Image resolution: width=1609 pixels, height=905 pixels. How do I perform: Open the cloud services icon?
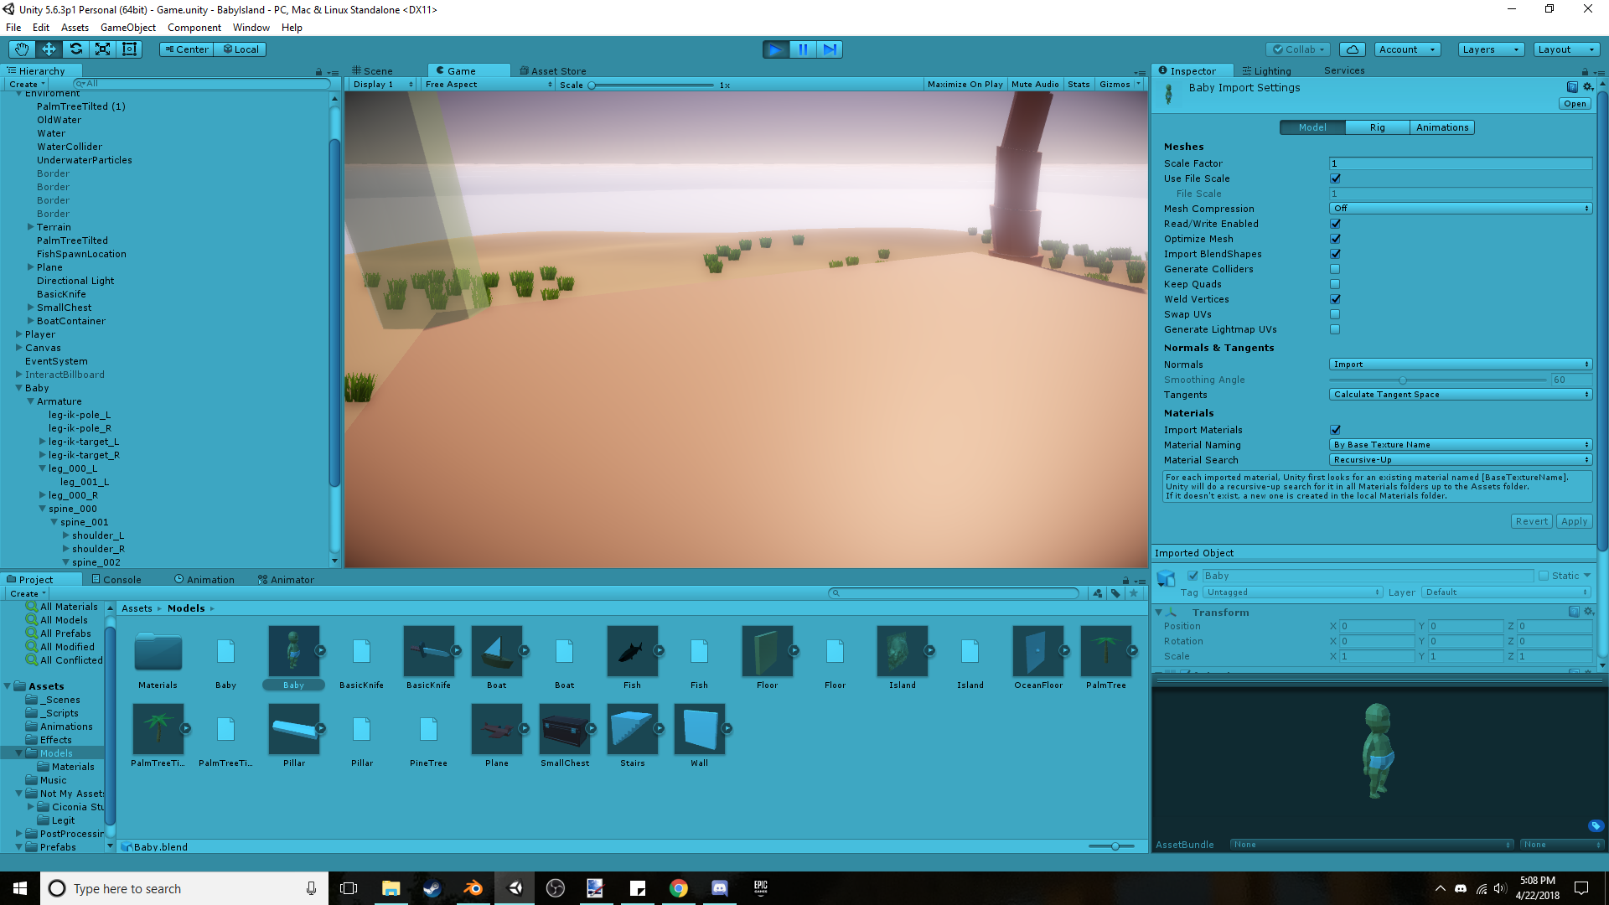pos(1353,49)
